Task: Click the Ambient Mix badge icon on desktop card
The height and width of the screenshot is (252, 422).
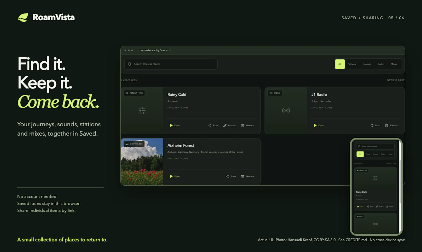Action: click(x=127, y=93)
